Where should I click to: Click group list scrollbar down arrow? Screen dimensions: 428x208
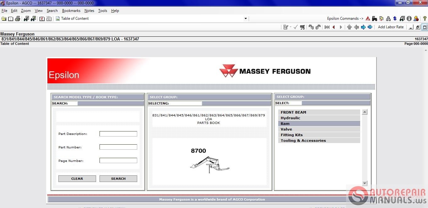(365, 183)
